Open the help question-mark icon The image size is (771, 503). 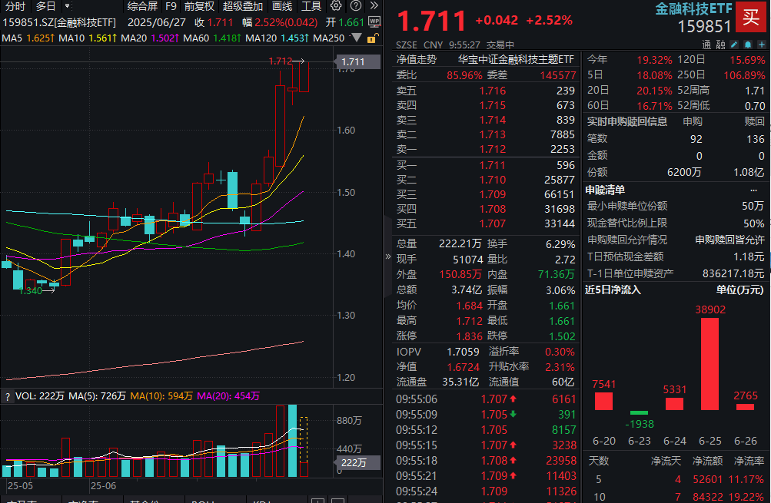[x=356, y=6]
